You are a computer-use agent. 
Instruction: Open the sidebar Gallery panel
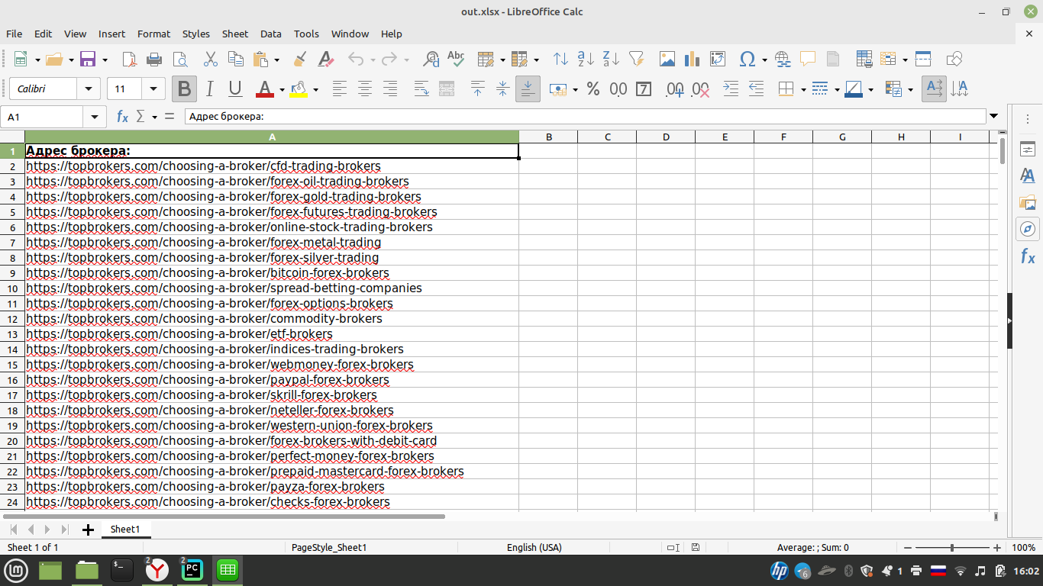[1028, 202]
